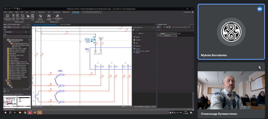The height and width of the screenshot is (119, 268).
Task: Click framed last Property overview toolbar icon
Action: (170, 27)
